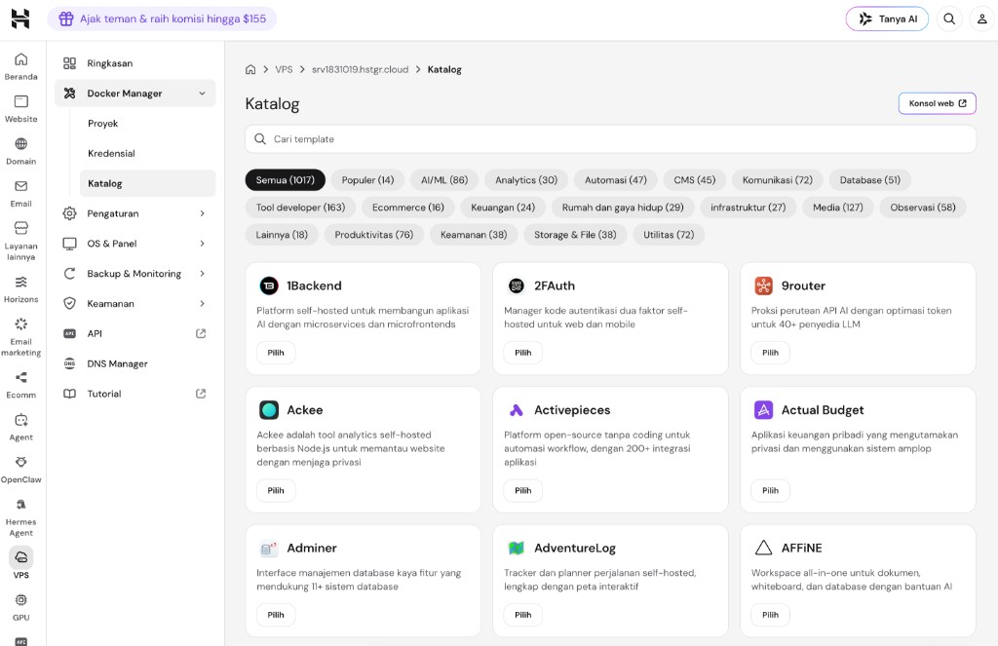The image size is (998, 646).
Task: Open the Konsol web button
Action: coord(937,103)
